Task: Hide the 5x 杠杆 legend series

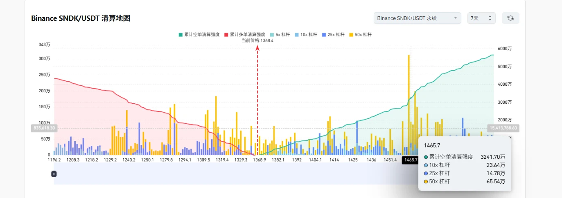Action: (280, 35)
